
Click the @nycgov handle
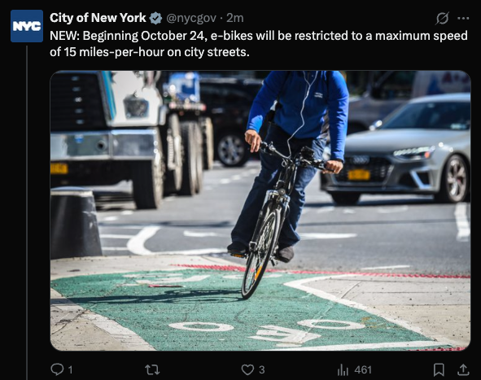(191, 19)
